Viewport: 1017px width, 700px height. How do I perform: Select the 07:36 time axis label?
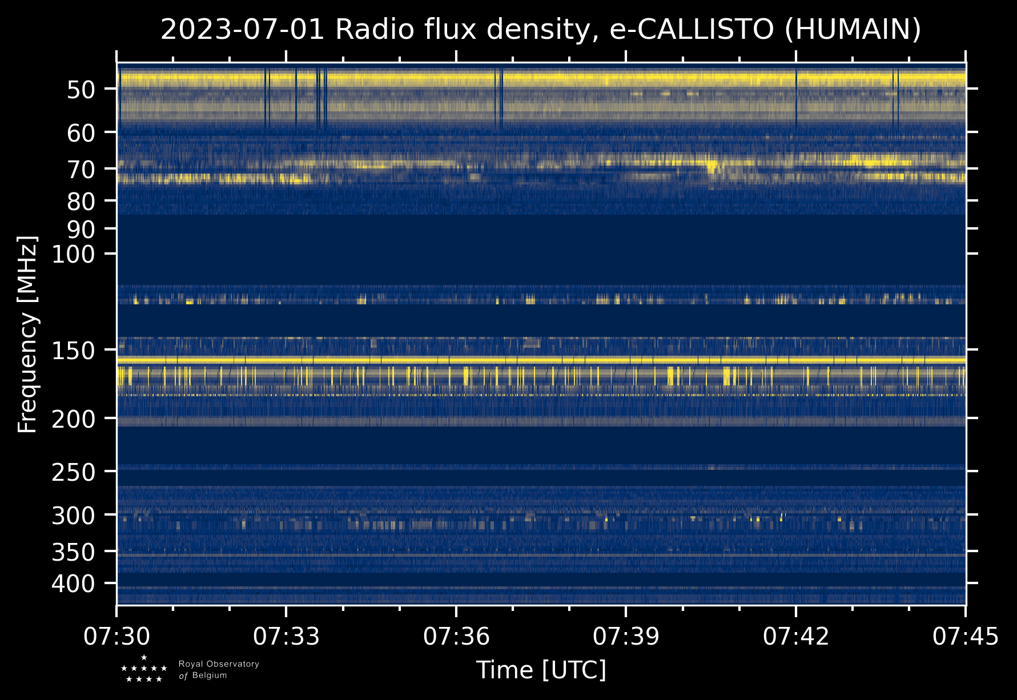(x=456, y=636)
